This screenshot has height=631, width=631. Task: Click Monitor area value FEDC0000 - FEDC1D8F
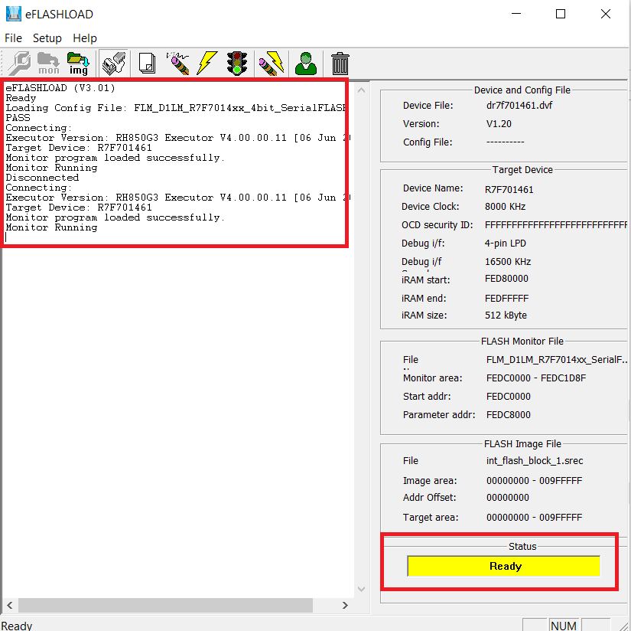(x=536, y=378)
